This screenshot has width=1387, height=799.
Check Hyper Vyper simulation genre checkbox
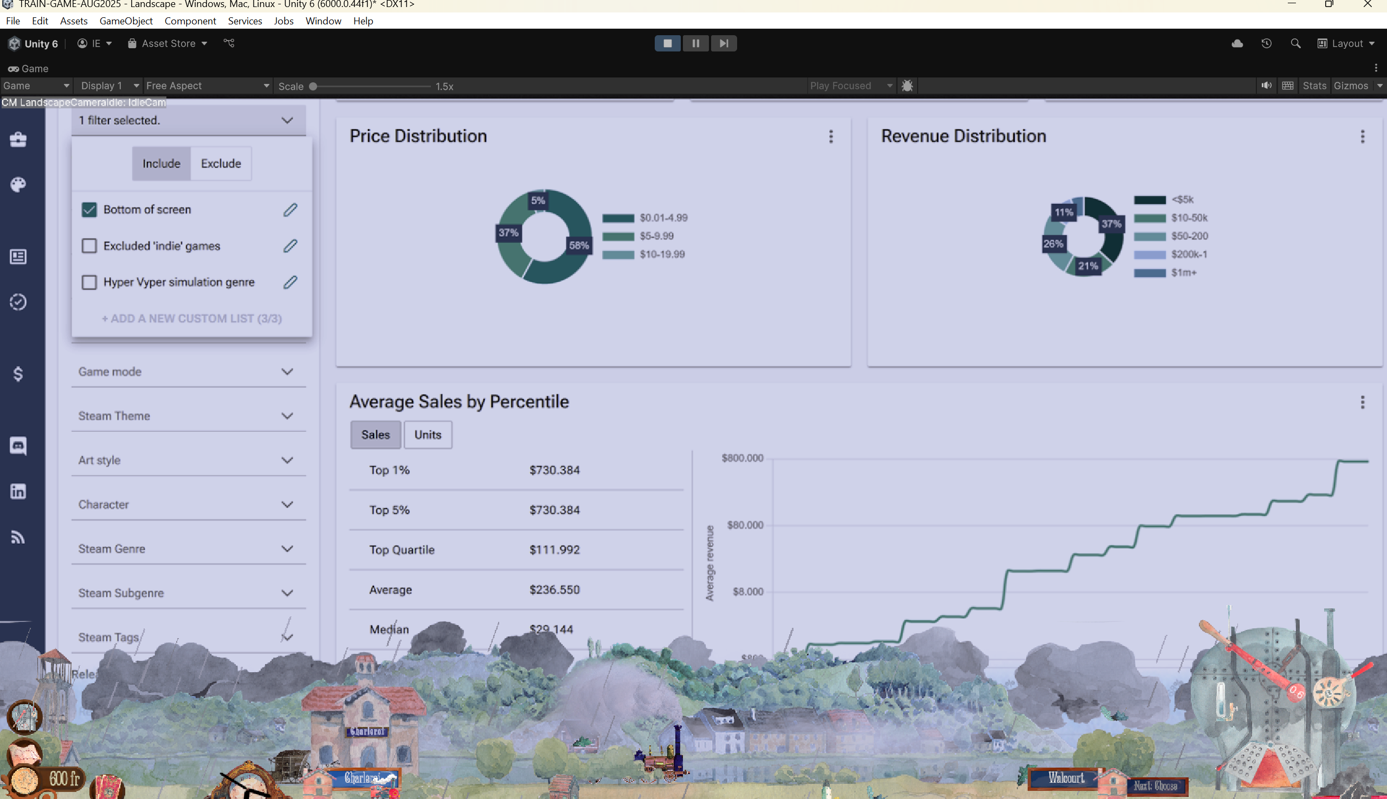tap(89, 282)
